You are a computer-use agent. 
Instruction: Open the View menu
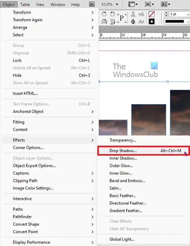tap(40, 5)
